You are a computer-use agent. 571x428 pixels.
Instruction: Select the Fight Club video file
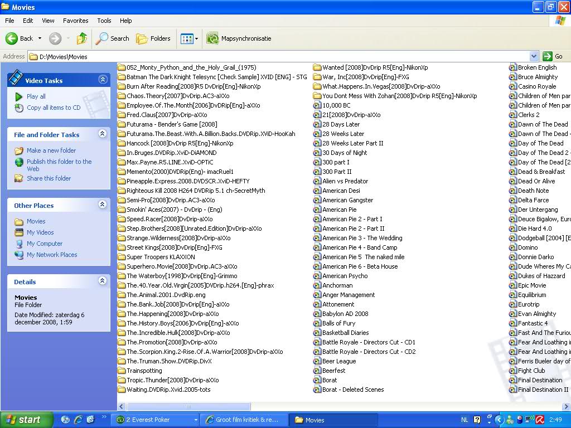click(531, 371)
